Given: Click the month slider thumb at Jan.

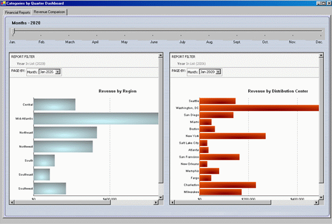Looking at the screenshot, I should click(x=13, y=31).
